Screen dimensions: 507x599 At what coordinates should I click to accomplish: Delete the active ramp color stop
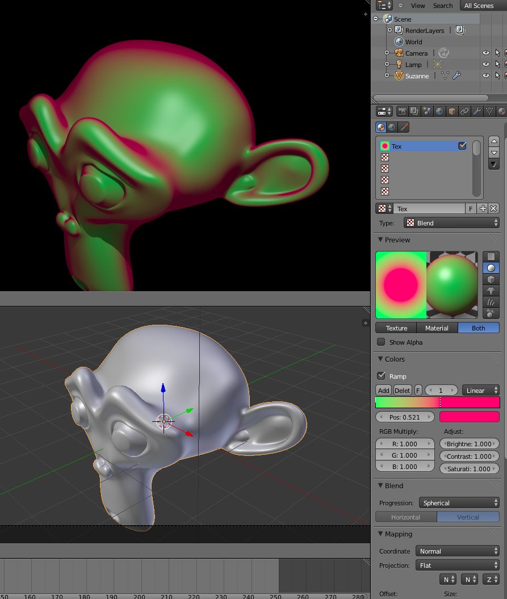[403, 390]
